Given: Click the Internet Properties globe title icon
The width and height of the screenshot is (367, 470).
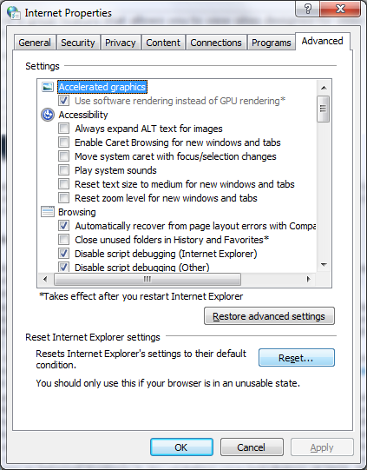Looking at the screenshot, I should coord(14,13).
